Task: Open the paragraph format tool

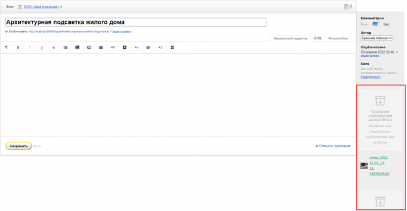Action: pyautogui.click(x=6, y=48)
